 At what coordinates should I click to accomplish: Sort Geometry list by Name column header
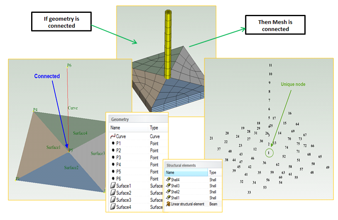115,128
